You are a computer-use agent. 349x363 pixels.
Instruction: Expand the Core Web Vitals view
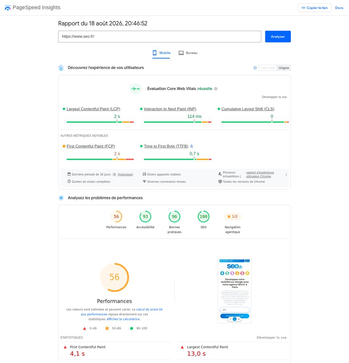tap(274, 97)
